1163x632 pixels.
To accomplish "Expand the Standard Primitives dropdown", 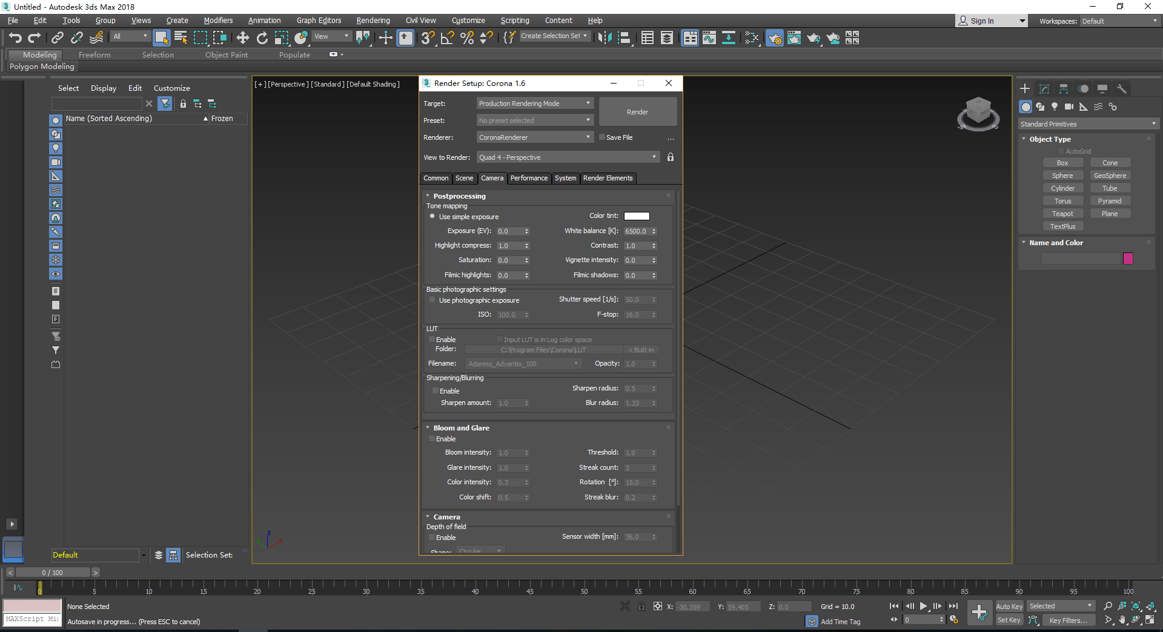I will click(x=1088, y=124).
